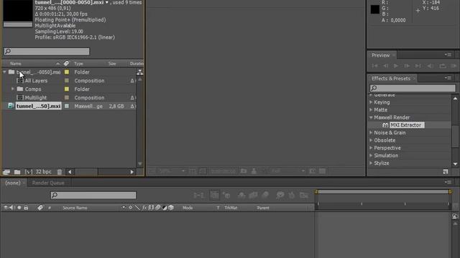Viewport: 460px width, 258px height.
Task: Go to last frame in Preview
Action: [x=418, y=66]
